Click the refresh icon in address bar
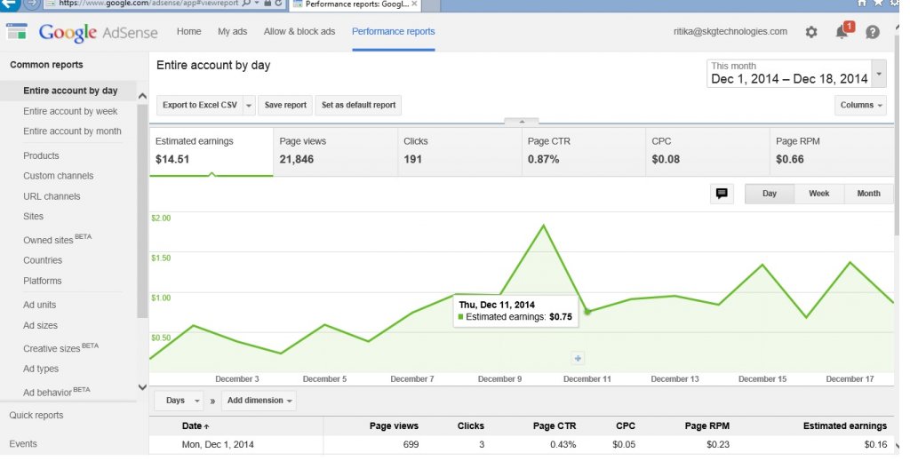This screenshot has height=461, width=910. tap(278, 4)
